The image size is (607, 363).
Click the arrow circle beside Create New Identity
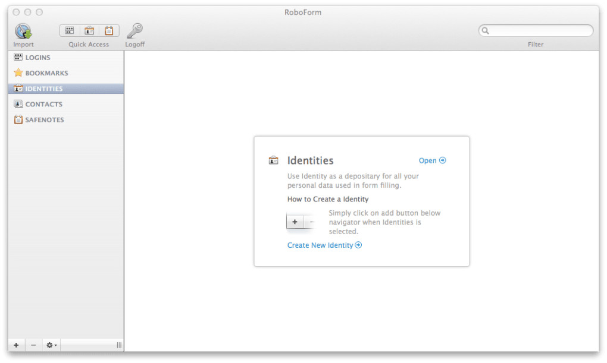point(358,245)
